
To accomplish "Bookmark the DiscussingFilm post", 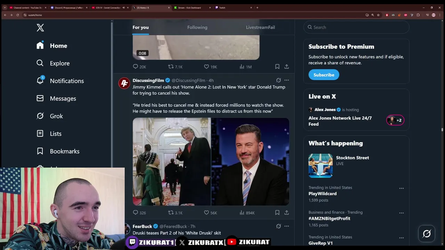I will (277, 212).
